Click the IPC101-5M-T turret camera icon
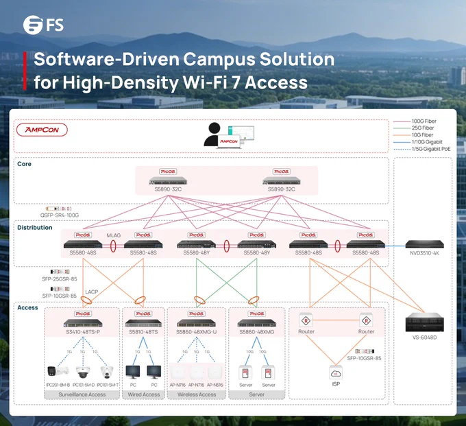 tap(107, 372)
